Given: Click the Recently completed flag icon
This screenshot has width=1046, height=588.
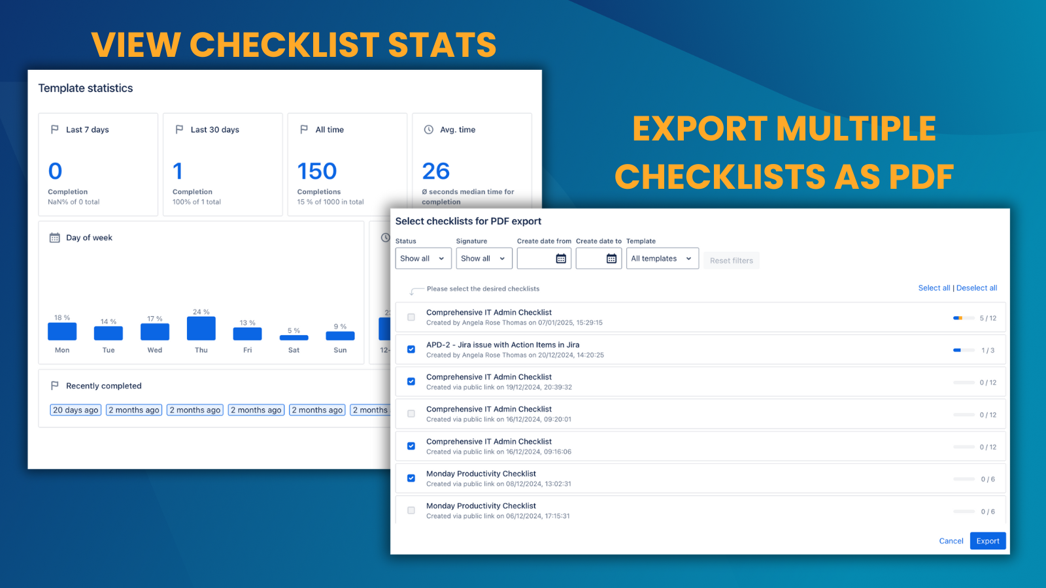Looking at the screenshot, I should (x=55, y=385).
